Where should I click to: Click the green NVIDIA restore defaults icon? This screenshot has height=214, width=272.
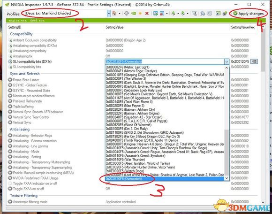[133, 13]
